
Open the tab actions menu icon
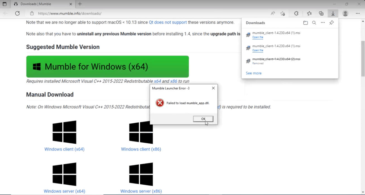pyautogui.click(x=4, y=4)
